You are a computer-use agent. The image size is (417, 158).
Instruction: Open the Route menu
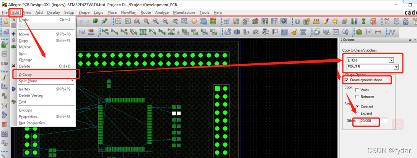click(146, 13)
